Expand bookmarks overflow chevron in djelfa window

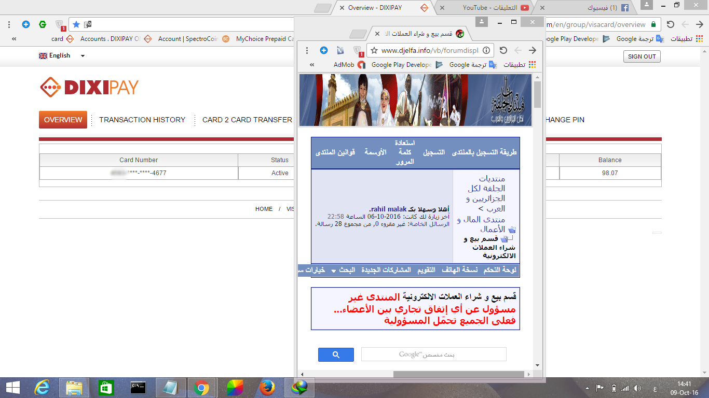pyautogui.click(x=312, y=65)
